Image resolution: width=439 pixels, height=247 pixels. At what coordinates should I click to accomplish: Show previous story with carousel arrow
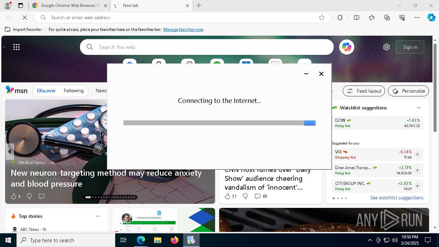tap(10, 151)
